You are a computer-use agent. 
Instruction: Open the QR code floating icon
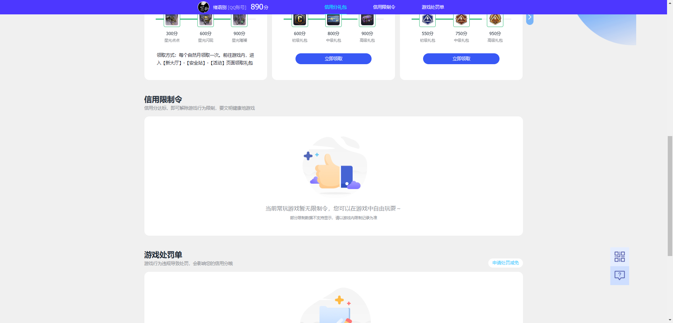point(620,257)
